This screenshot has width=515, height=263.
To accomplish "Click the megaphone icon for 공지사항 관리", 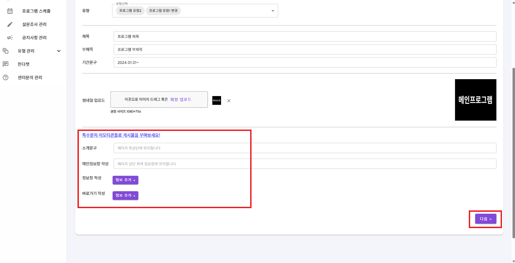I will [10, 38].
